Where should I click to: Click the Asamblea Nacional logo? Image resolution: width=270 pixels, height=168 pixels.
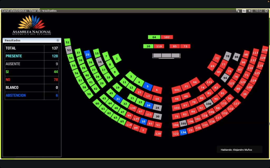[32, 25]
